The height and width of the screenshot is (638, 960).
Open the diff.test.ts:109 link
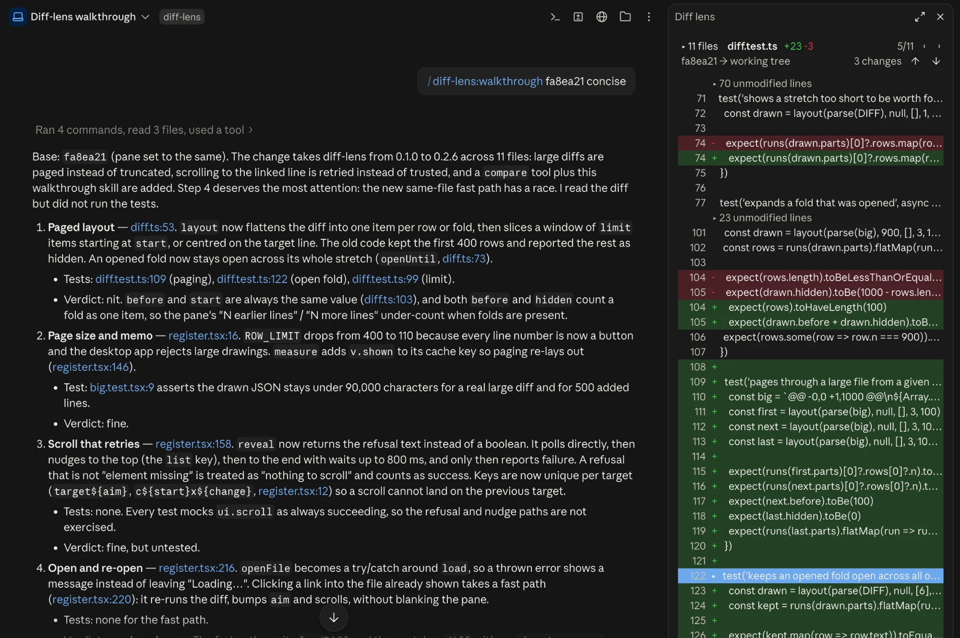tap(131, 279)
